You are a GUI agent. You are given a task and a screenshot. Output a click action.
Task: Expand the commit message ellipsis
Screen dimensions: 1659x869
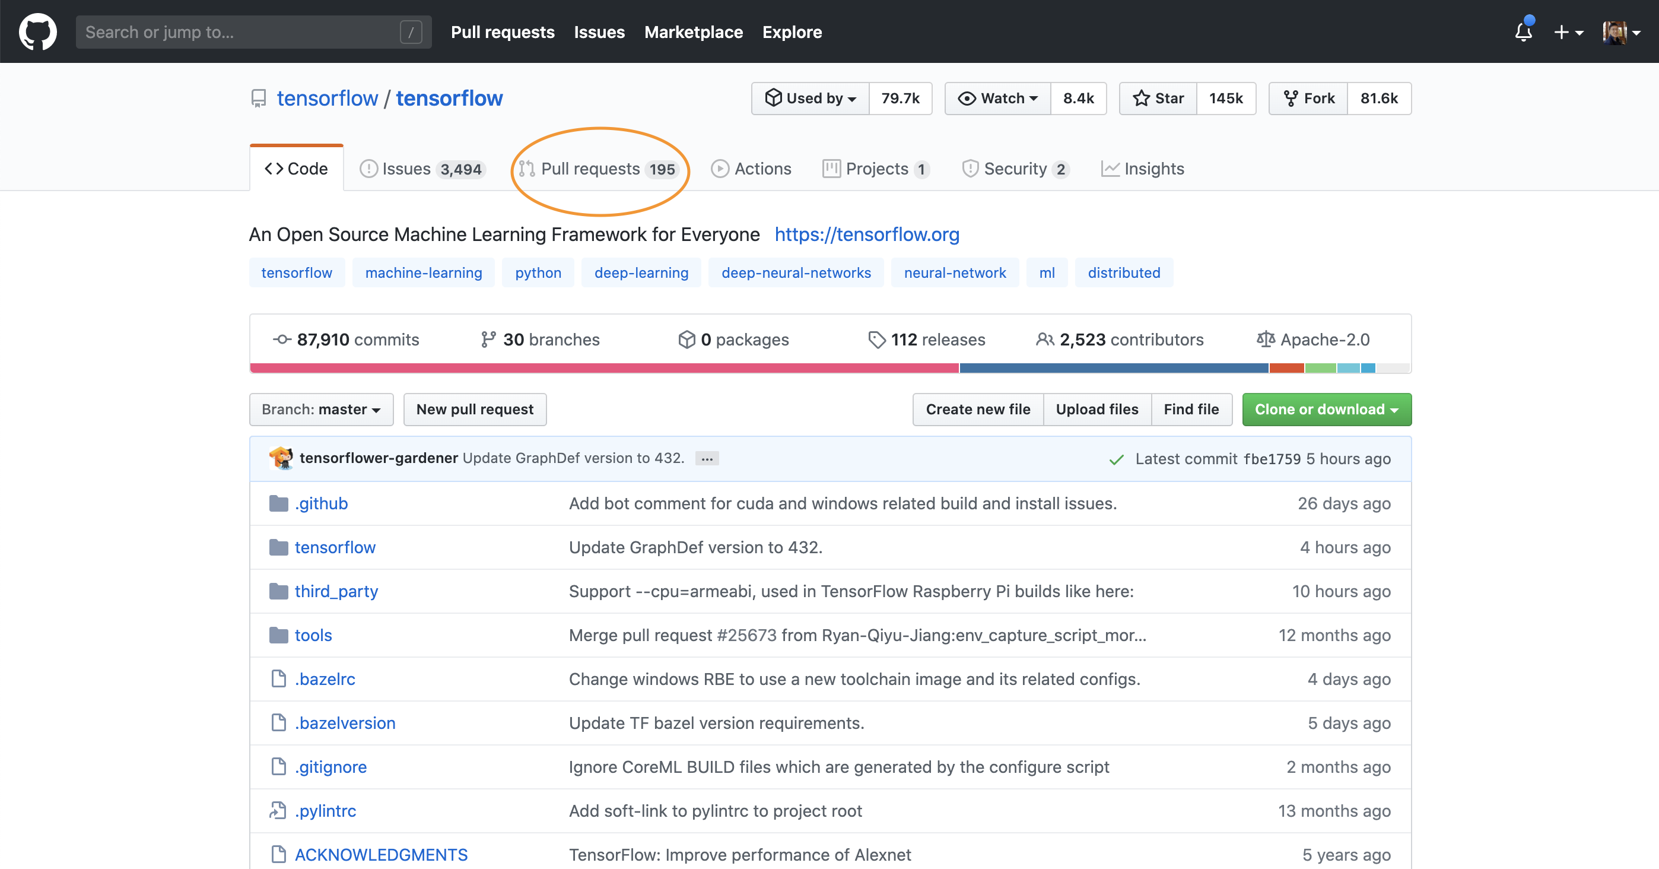pyautogui.click(x=707, y=459)
